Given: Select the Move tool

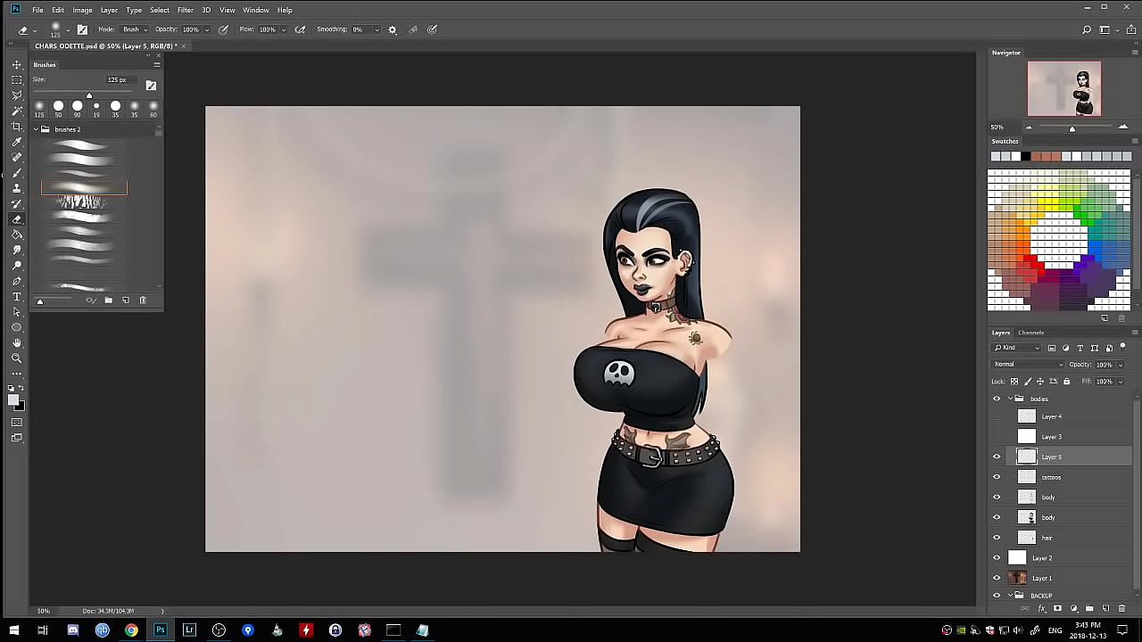Looking at the screenshot, I should coord(16,65).
